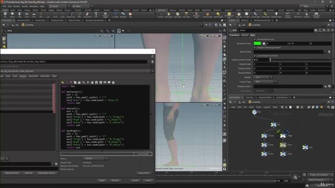
Task: Click green wireframe color swatch
Action: 257,43
